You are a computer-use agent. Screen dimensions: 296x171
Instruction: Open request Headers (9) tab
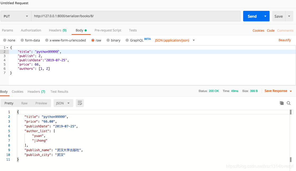click(x=58, y=30)
